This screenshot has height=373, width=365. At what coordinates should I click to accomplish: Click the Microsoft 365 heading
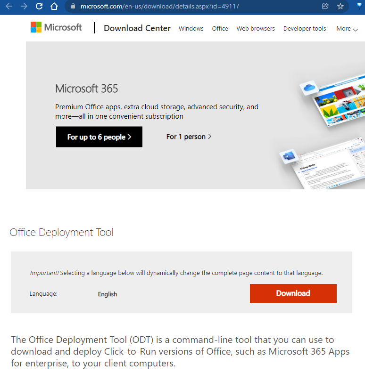86,89
